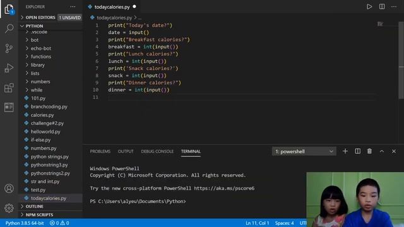Select the 1: powershell terminal dropdown
Screen dimensions: 404x227
point(304,151)
